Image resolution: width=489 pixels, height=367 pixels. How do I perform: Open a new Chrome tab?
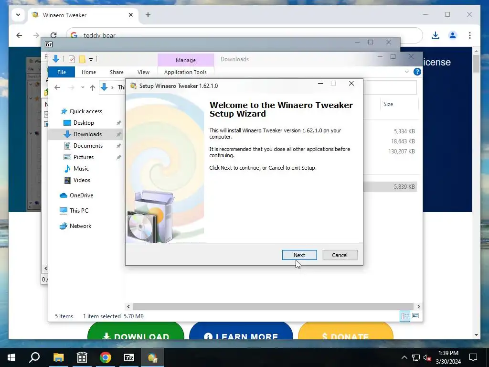148,15
